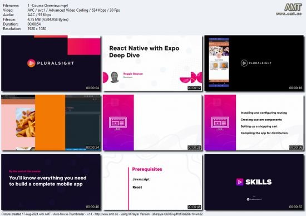Click the duration value 00:00:54
306x216 pixels.
34,24
